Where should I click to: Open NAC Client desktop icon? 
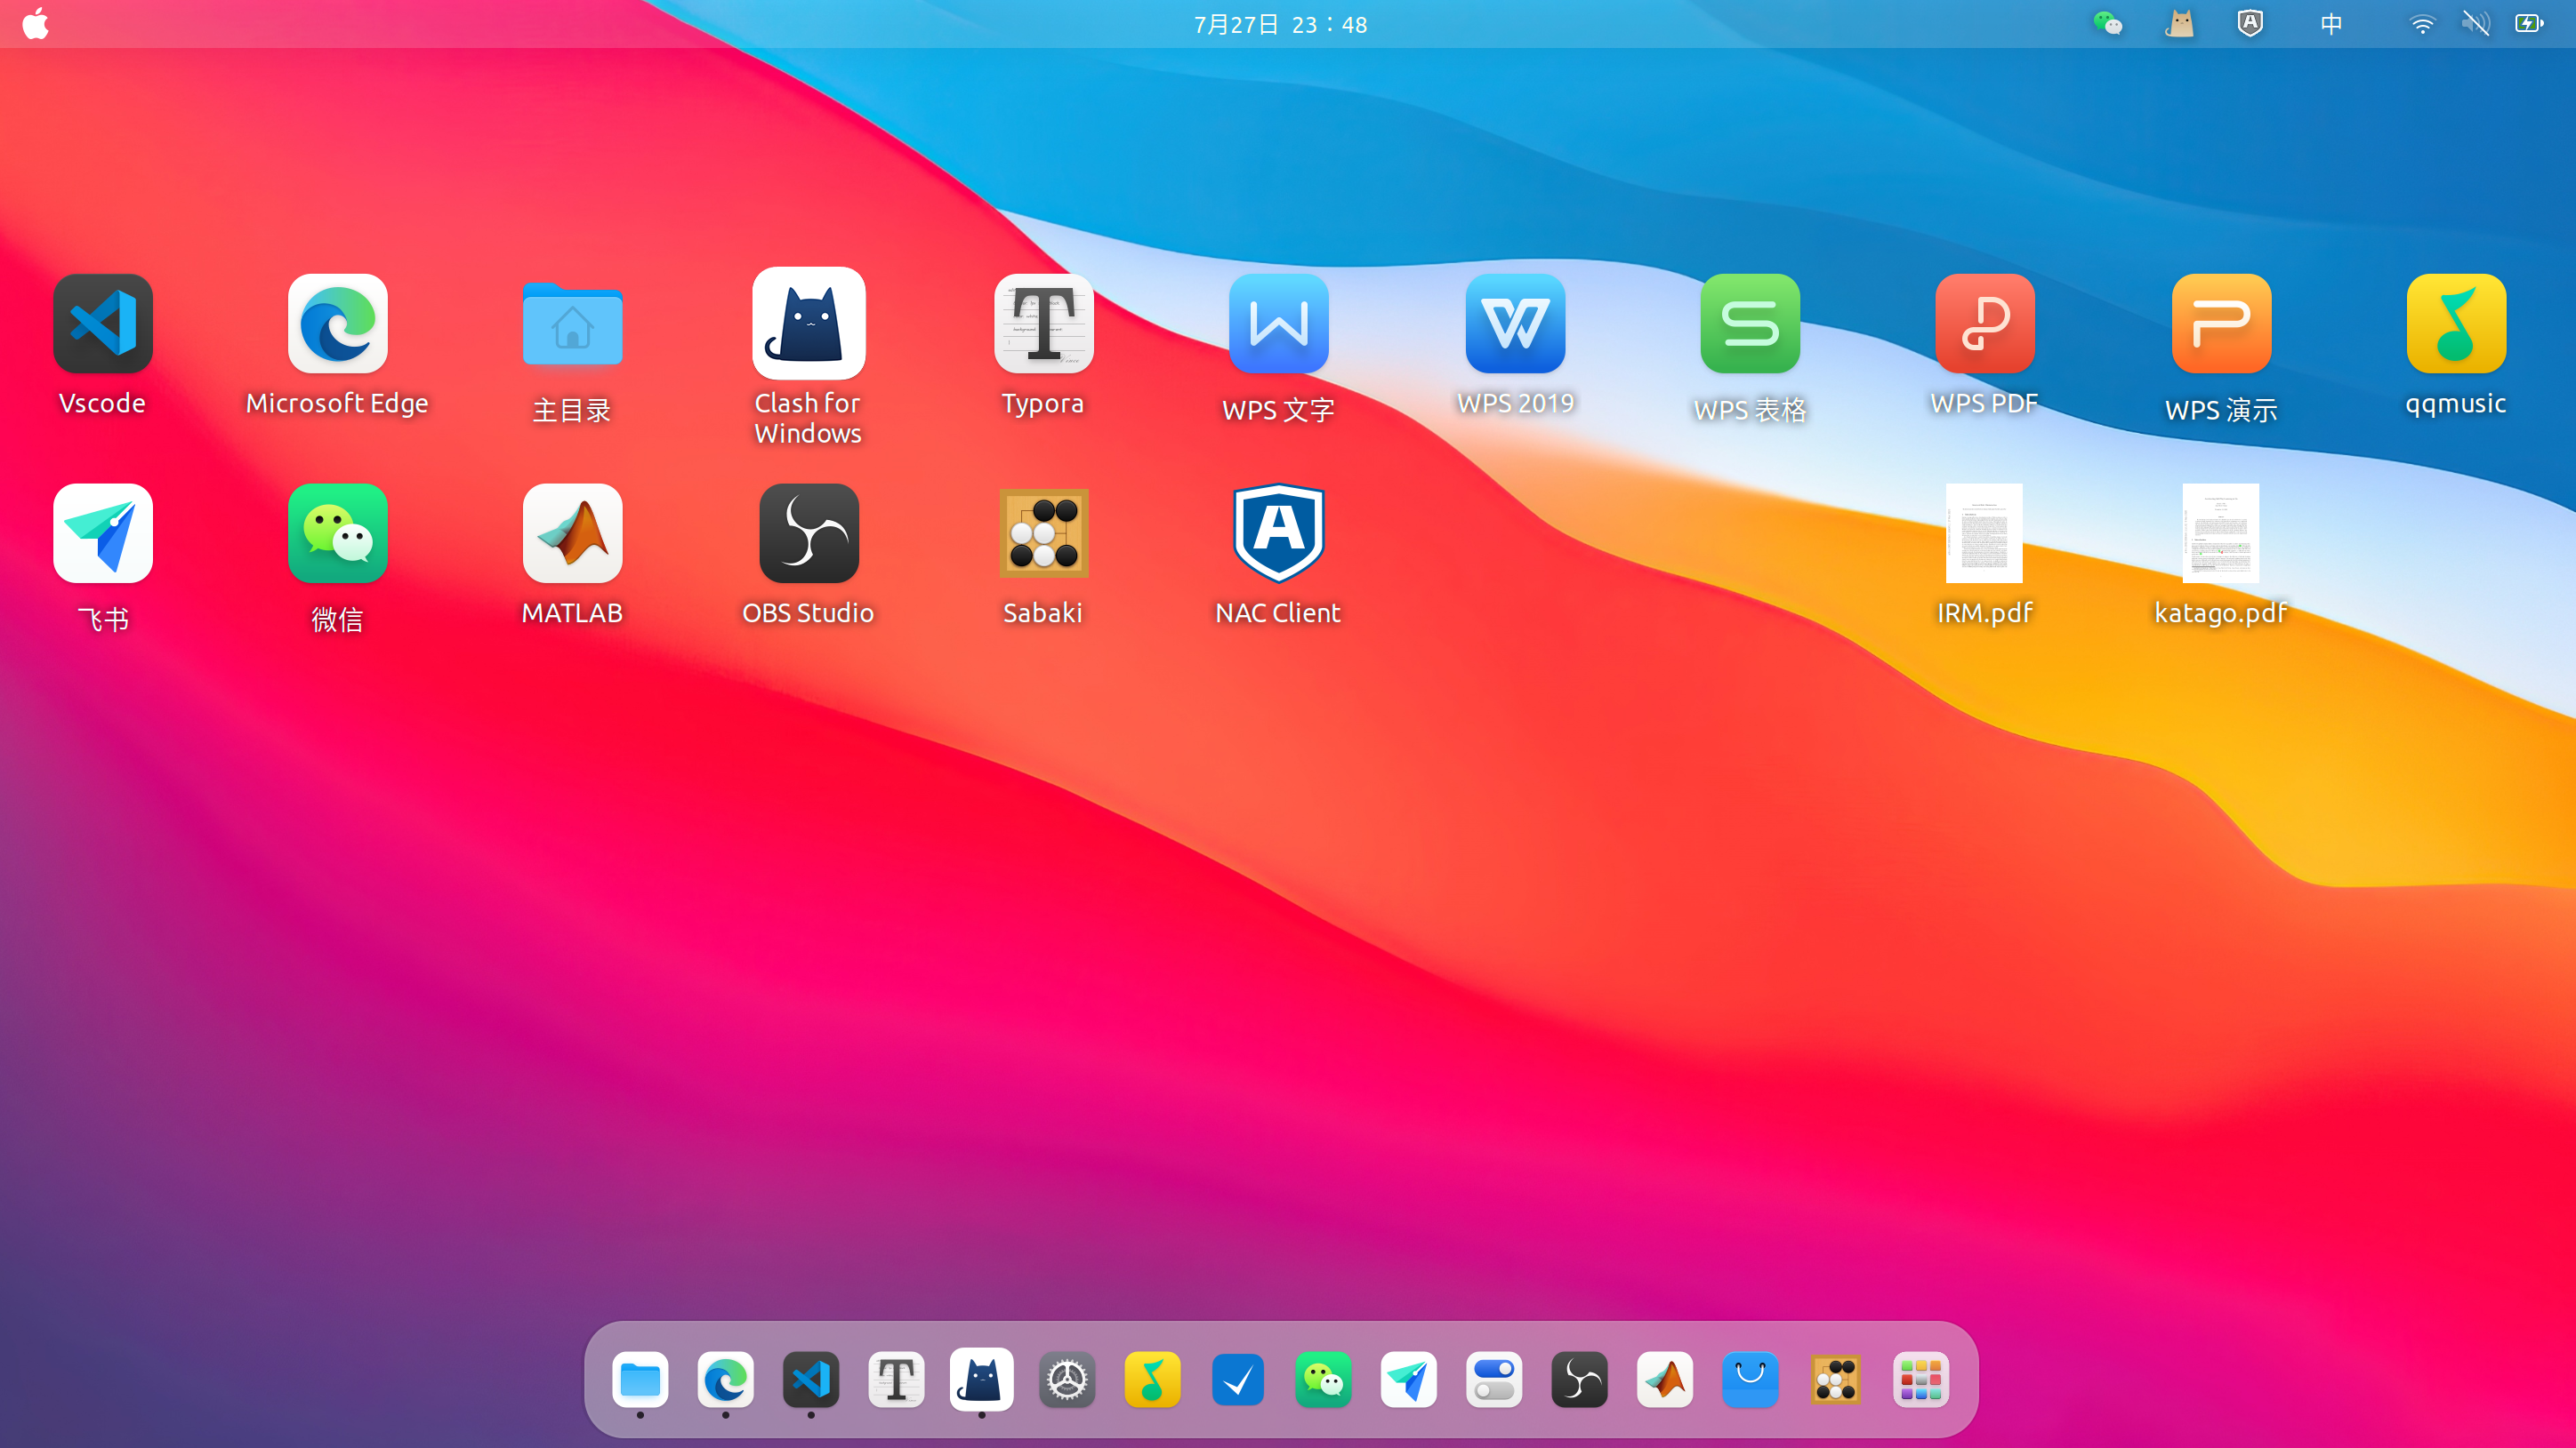(x=1279, y=533)
